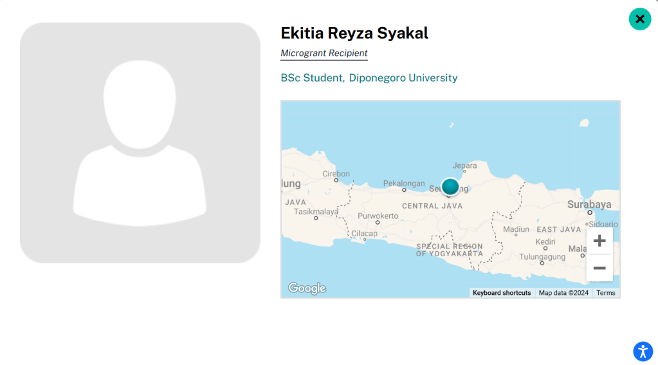This screenshot has height=365, width=658.
Task: Click the Ekitia Reyza Syakal name heading
Action: [x=354, y=33]
